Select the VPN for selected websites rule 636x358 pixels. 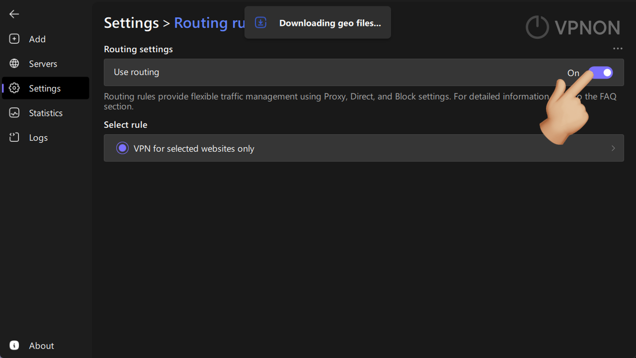[122, 148]
